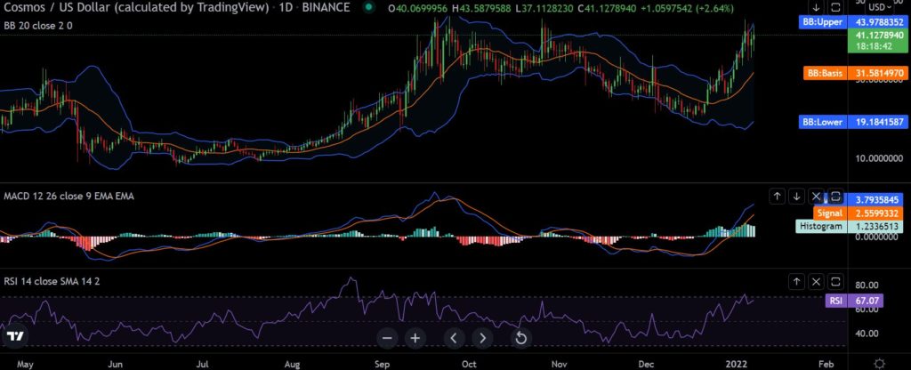
Task: Click the 40.00 RSI scale label
Action: 866,334
